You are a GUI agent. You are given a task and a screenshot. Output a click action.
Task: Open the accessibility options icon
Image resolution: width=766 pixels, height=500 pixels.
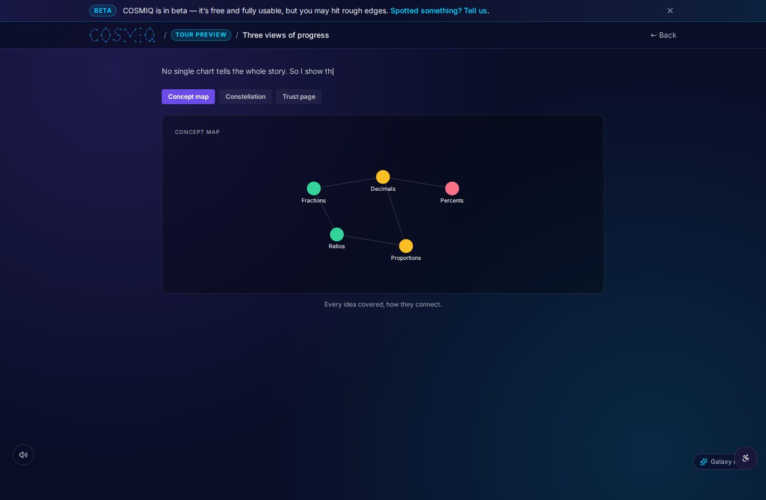click(746, 458)
